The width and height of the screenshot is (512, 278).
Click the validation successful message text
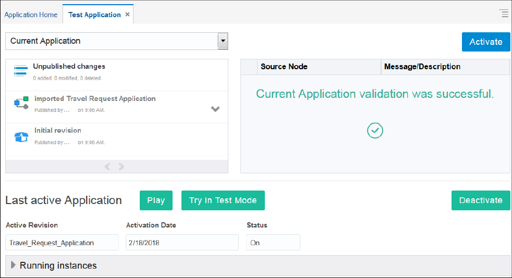click(375, 94)
